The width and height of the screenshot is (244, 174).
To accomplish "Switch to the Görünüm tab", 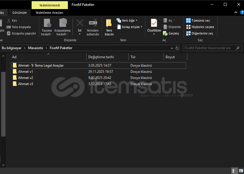I will [19, 13].
